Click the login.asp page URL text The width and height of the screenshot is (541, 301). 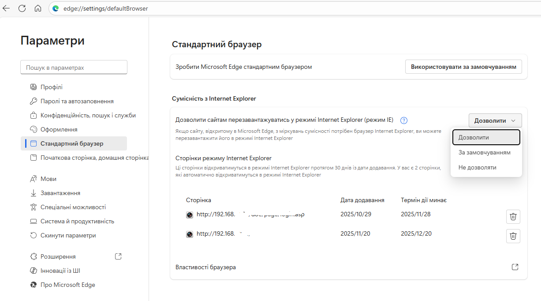click(x=250, y=214)
